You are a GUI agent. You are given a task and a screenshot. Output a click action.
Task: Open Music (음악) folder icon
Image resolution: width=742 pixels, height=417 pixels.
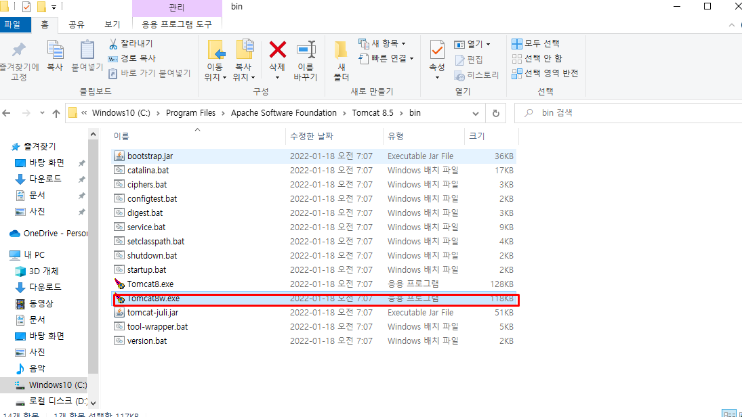(20, 369)
